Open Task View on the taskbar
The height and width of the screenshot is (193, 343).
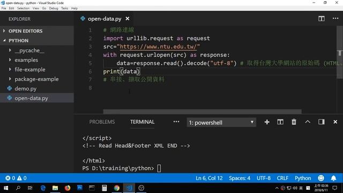(x=30, y=188)
